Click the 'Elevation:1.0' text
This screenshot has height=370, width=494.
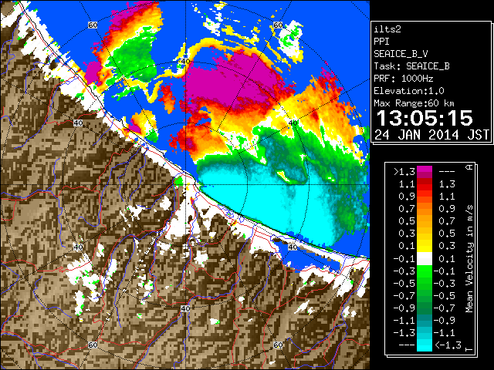coord(409,91)
